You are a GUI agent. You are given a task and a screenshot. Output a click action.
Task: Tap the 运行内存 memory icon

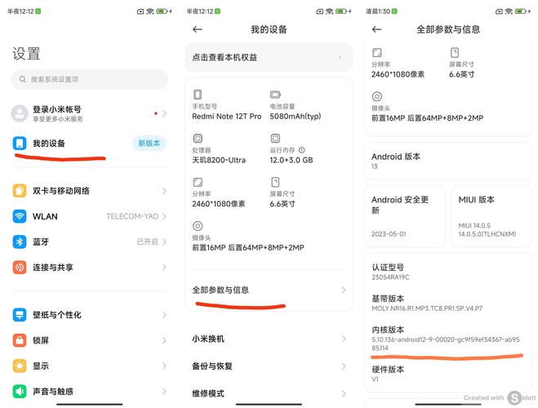tap(275, 138)
